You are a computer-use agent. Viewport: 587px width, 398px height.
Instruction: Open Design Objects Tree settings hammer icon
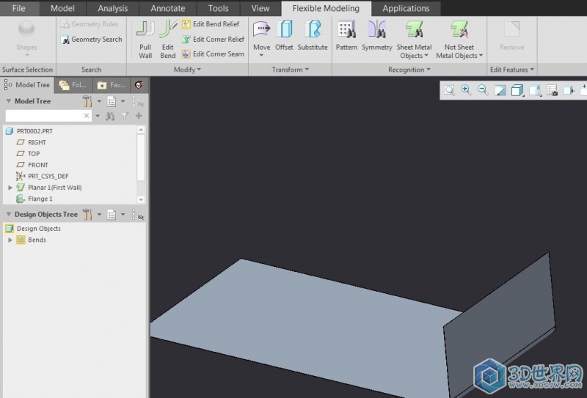[x=87, y=214]
